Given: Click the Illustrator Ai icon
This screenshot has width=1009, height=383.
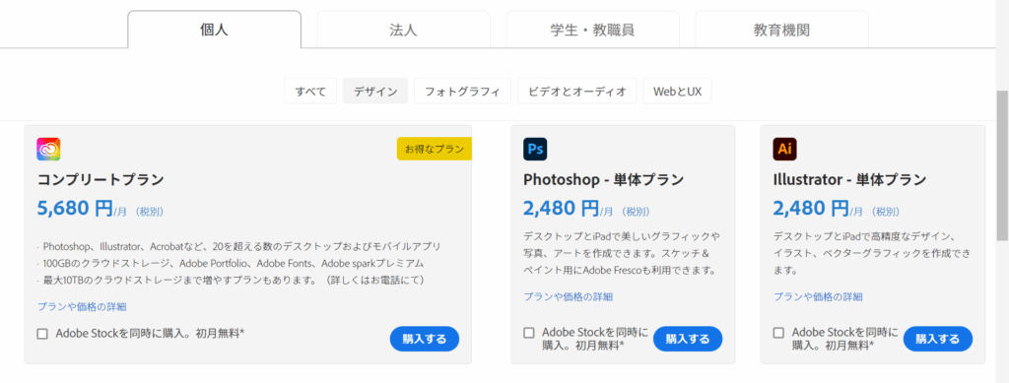Looking at the screenshot, I should [x=784, y=149].
